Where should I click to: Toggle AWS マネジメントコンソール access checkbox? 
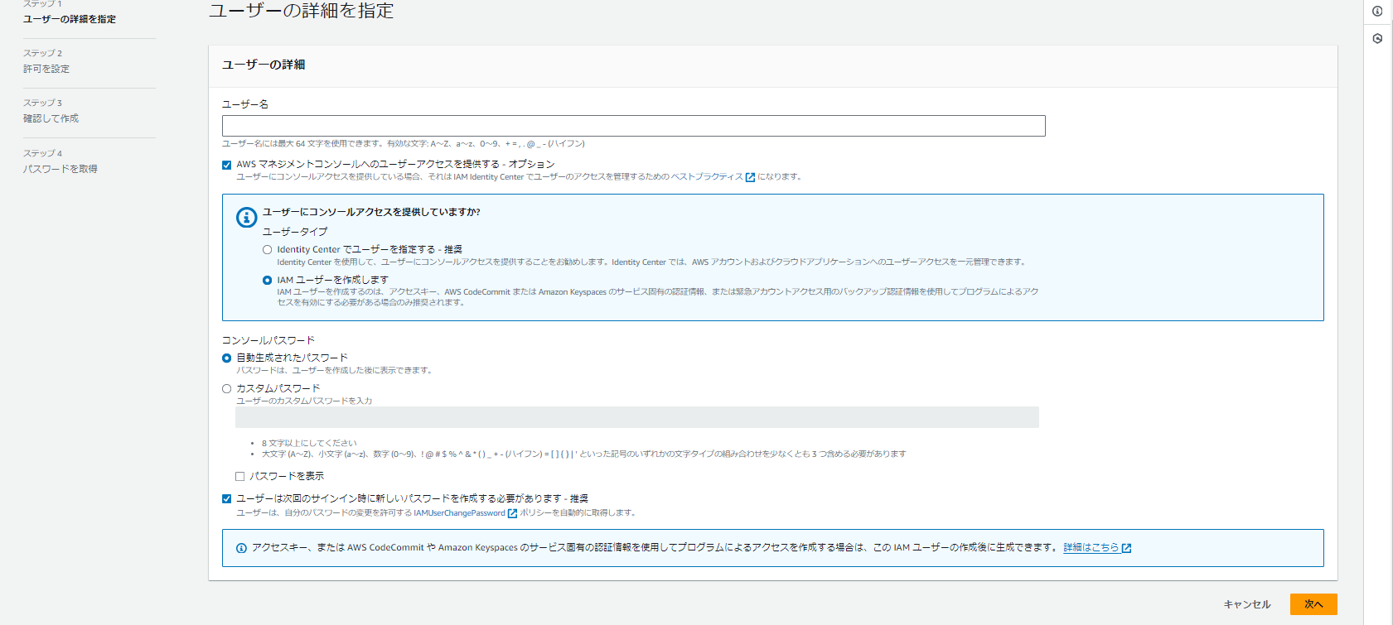226,165
